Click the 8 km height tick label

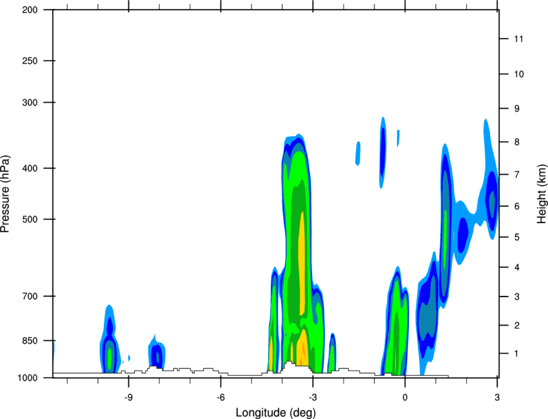[517, 142]
